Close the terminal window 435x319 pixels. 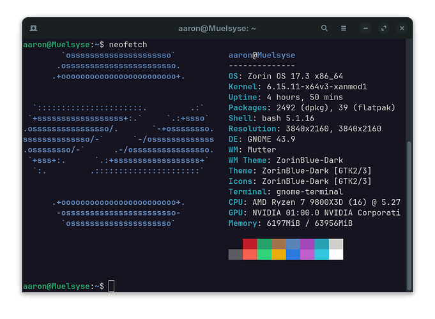(401, 28)
